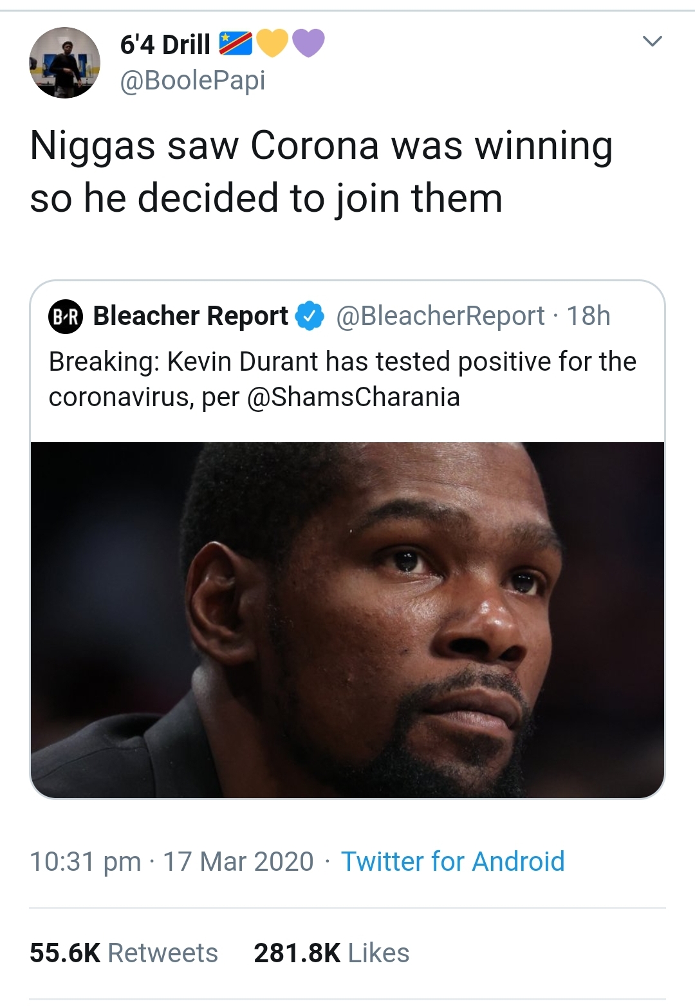Open the Twitter for Android link
695x1006 pixels.
(x=452, y=861)
